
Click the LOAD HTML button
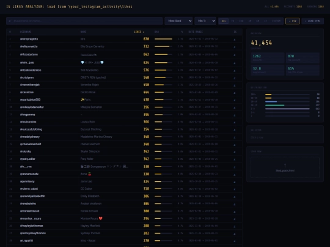pyautogui.click(x=312, y=21)
